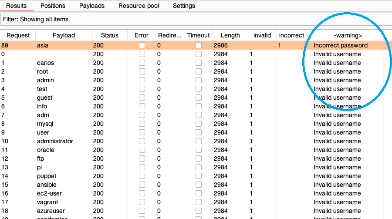Viewport: 392px width, 219px height.
Task: Select the adm payload row
Action: coord(196,115)
